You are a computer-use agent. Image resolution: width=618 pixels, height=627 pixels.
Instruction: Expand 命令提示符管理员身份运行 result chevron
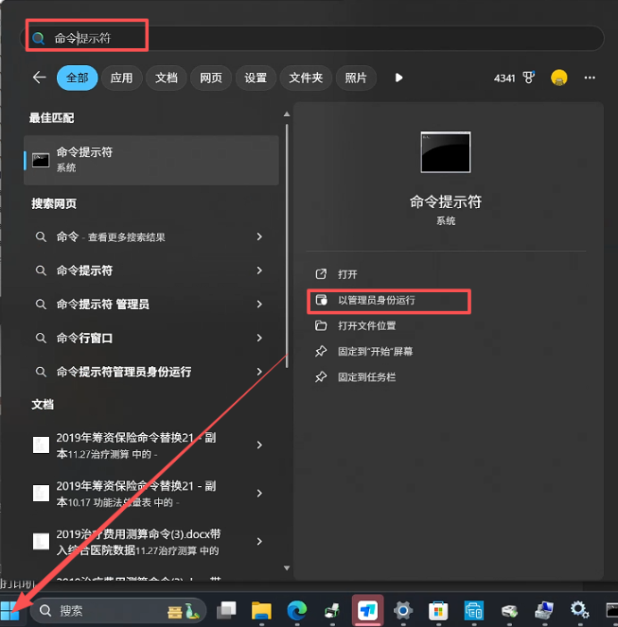coord(259,372)
